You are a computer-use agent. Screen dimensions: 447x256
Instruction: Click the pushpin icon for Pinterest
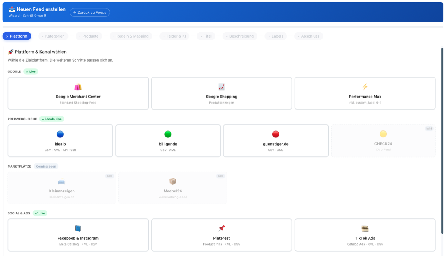tap(221, 229)
